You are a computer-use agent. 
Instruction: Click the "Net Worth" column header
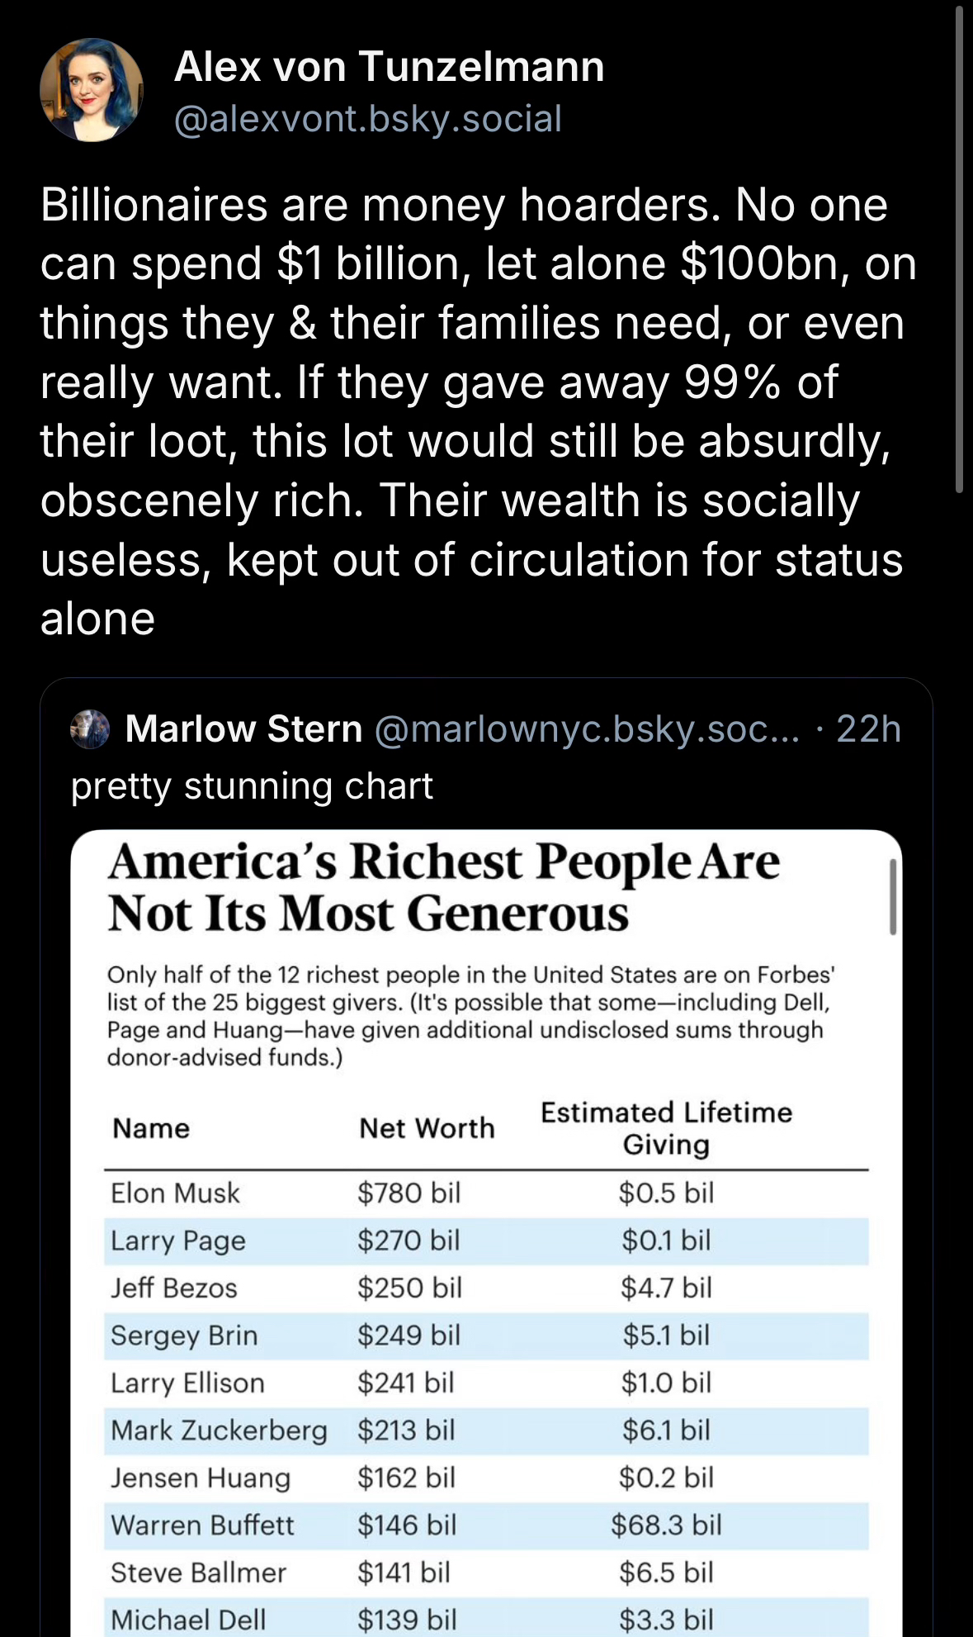pos(427,1128)
